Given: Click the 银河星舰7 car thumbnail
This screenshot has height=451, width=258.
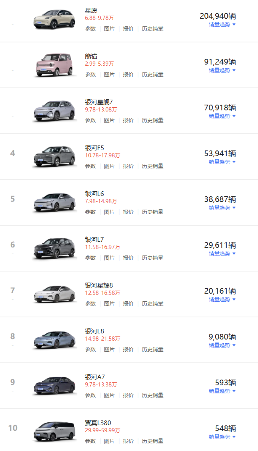Looking at the screenshot, I should click(54, 111).
